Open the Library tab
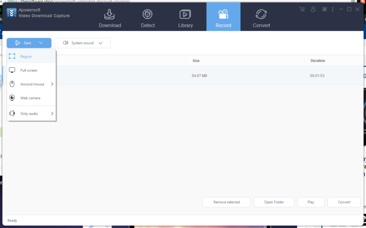 click(x=185, y=19)
